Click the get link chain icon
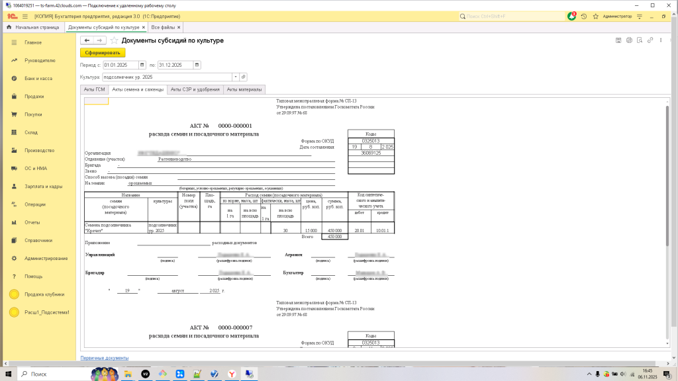This screenshot has height=381, width=678. (x=651, y=40)
